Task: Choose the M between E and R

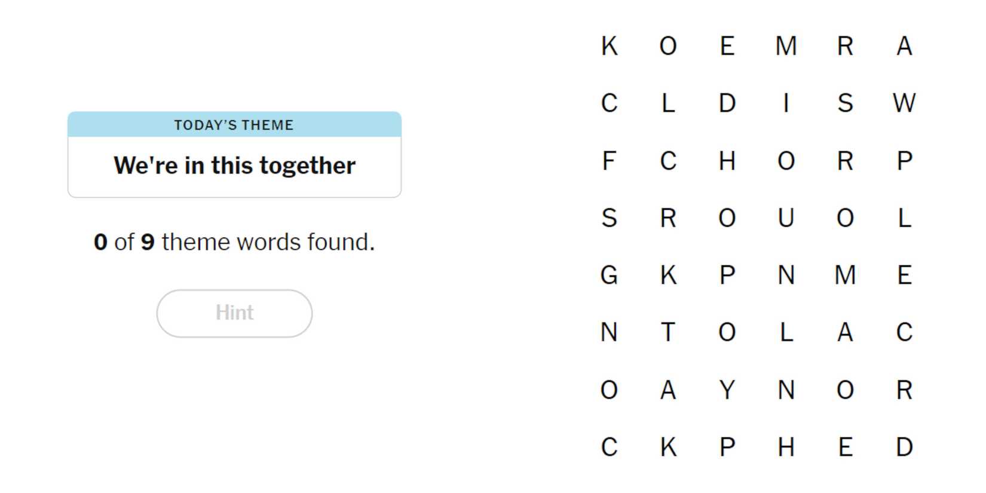Action: [786, 46]
